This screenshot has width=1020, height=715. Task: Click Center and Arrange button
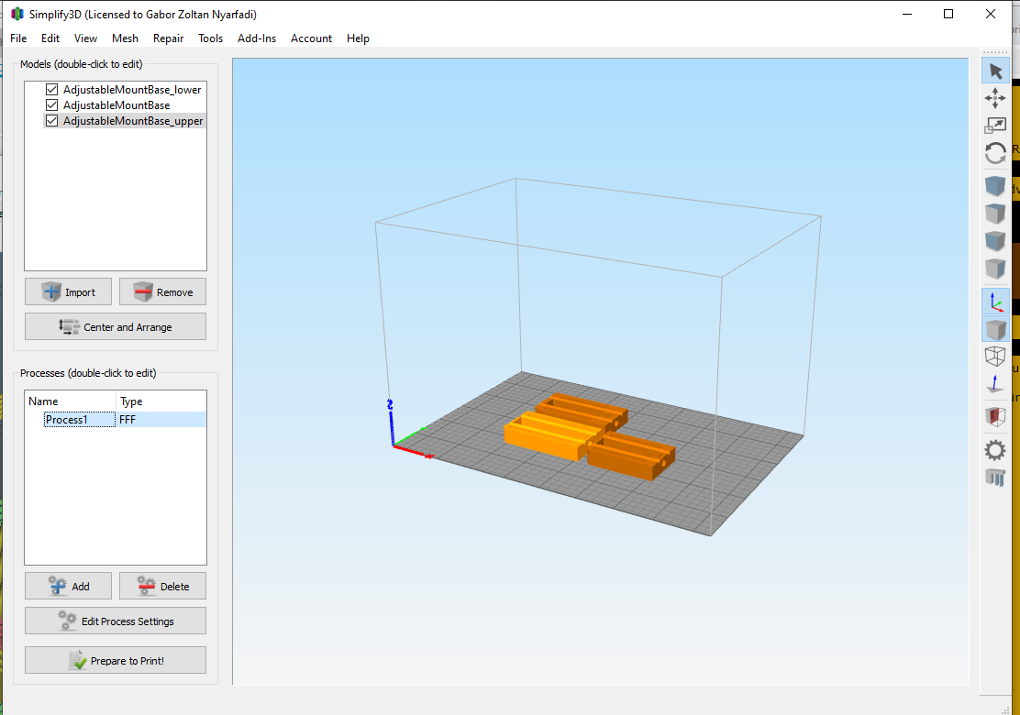click(116, 326)
